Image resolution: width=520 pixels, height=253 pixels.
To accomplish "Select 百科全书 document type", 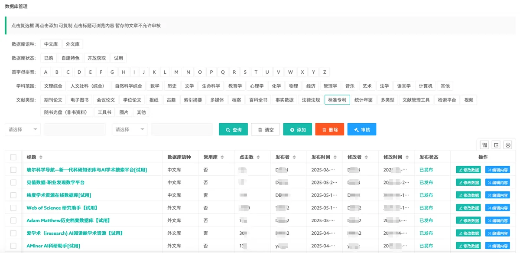I will [x=257, y=100].
